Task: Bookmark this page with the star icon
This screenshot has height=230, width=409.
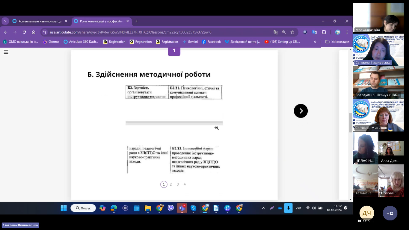Action: click(292, 32)
